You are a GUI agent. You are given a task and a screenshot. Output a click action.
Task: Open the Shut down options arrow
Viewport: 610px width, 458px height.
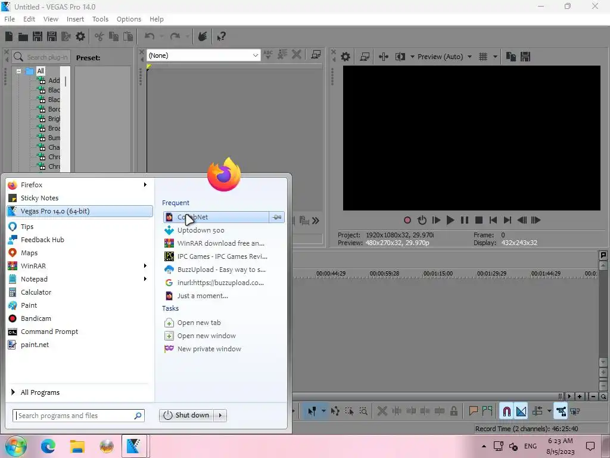[x=220, y=416]
